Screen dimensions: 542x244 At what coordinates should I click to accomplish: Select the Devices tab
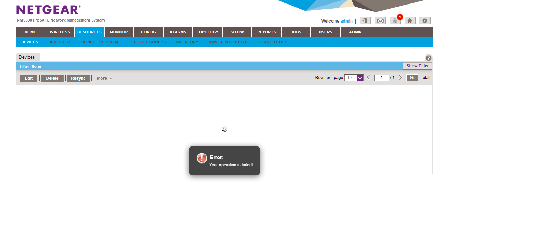click(27, 57)
